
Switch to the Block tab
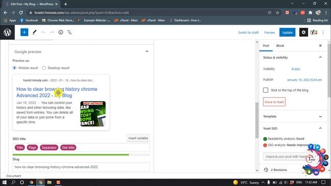(280, 45)
